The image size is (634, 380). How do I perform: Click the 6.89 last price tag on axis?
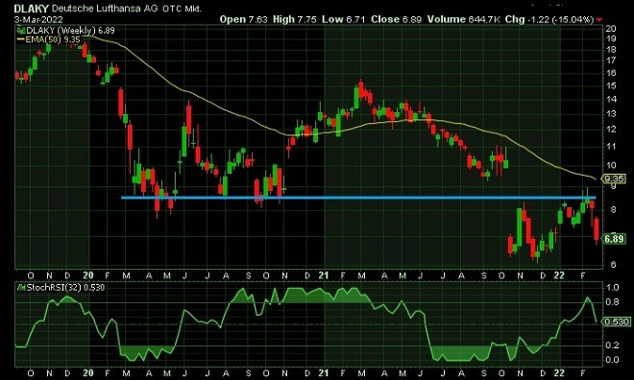[614, 239]
